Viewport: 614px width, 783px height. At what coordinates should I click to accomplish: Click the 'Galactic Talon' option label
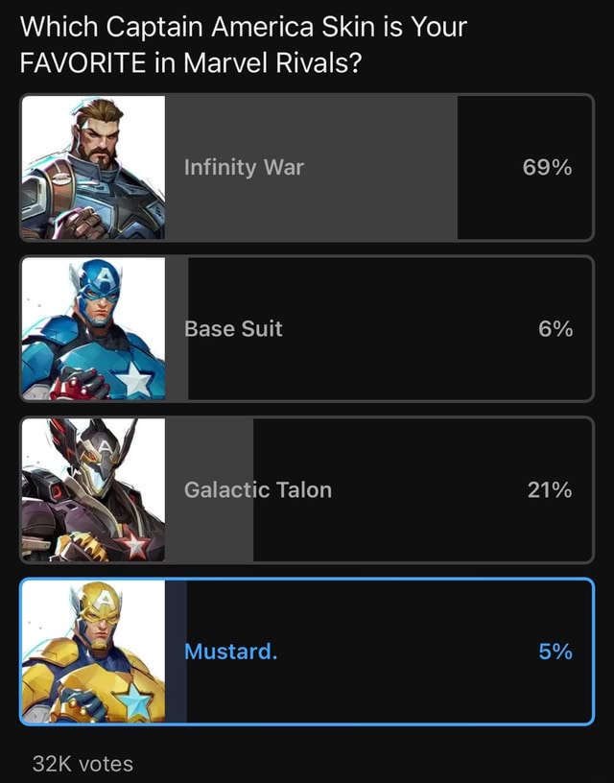tap(257, 489)
